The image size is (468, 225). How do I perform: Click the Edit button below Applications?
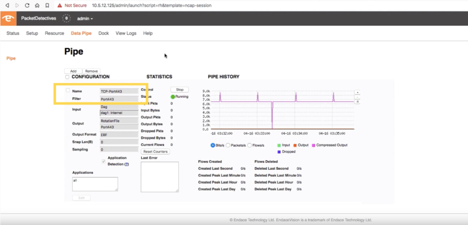(x=81, y=198)
